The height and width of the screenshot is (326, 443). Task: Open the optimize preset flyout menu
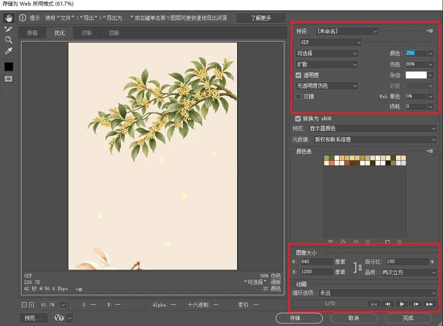point(430,31)
